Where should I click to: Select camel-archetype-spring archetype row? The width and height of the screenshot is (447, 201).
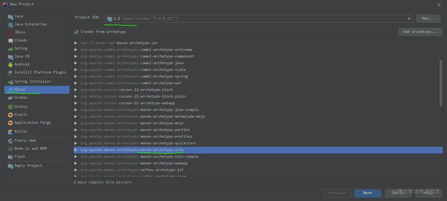coord(258,76)
